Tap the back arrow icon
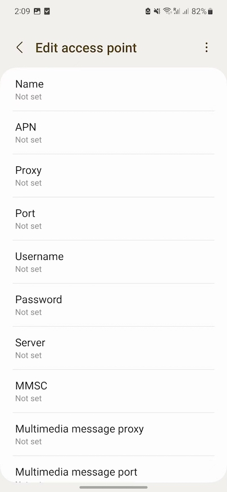 tap(19, 48)
